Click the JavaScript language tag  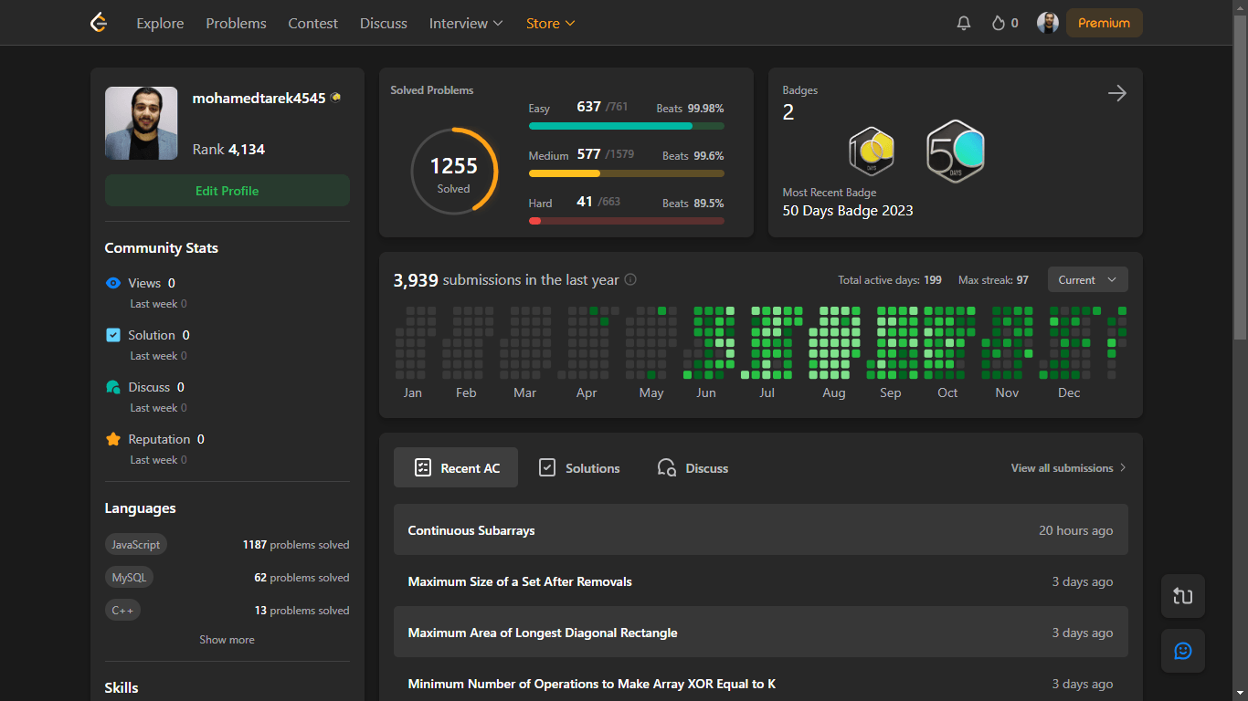pyautogui.click(x=136, y=545)
